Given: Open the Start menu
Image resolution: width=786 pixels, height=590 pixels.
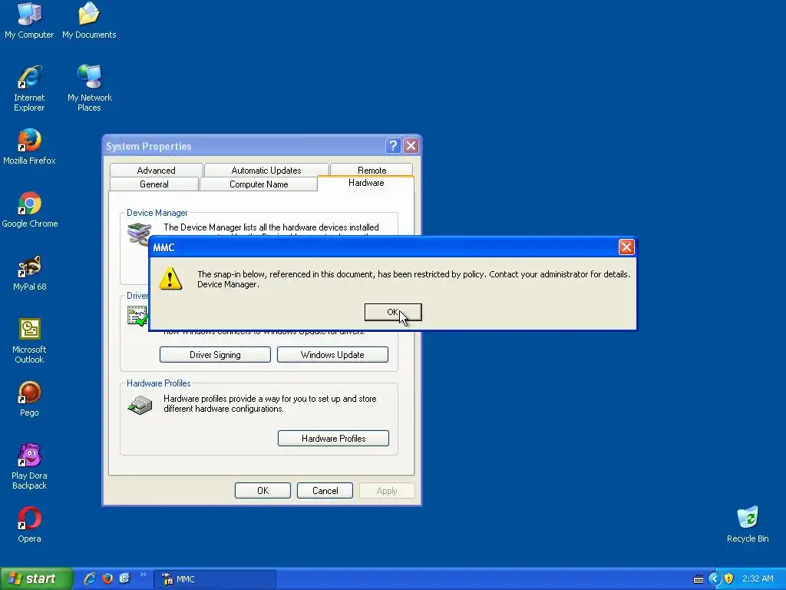Looking at the screenshot, I should (36, 578).
